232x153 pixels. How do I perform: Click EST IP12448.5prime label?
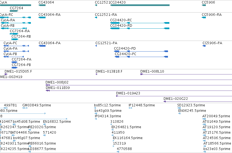coord(142,105)
